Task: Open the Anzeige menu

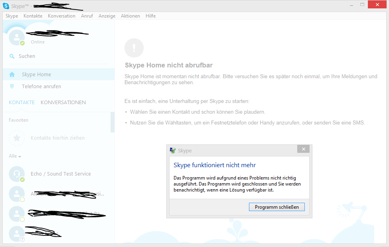Action: 107,16
